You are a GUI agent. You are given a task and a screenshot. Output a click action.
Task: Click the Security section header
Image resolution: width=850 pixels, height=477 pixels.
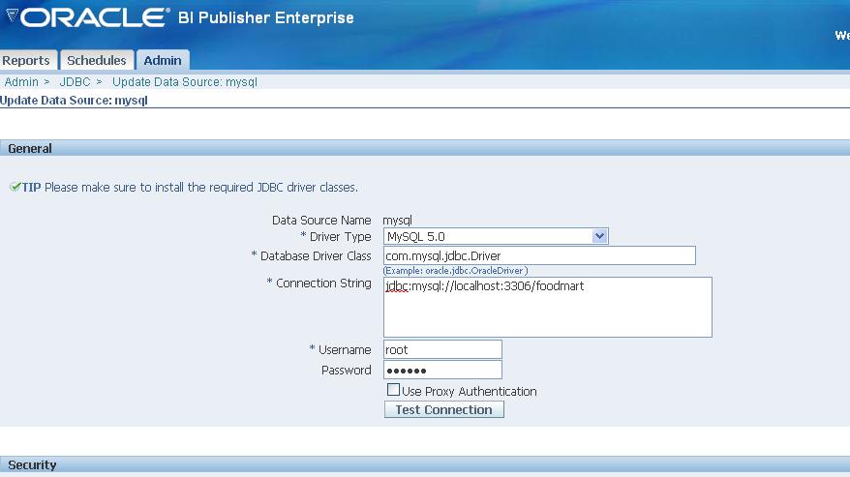click(x=425, y=464)
